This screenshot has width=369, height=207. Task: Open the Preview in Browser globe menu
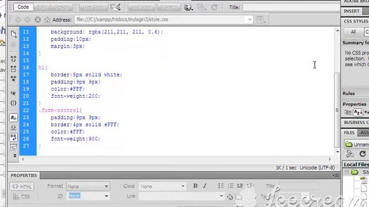[189, 7]
